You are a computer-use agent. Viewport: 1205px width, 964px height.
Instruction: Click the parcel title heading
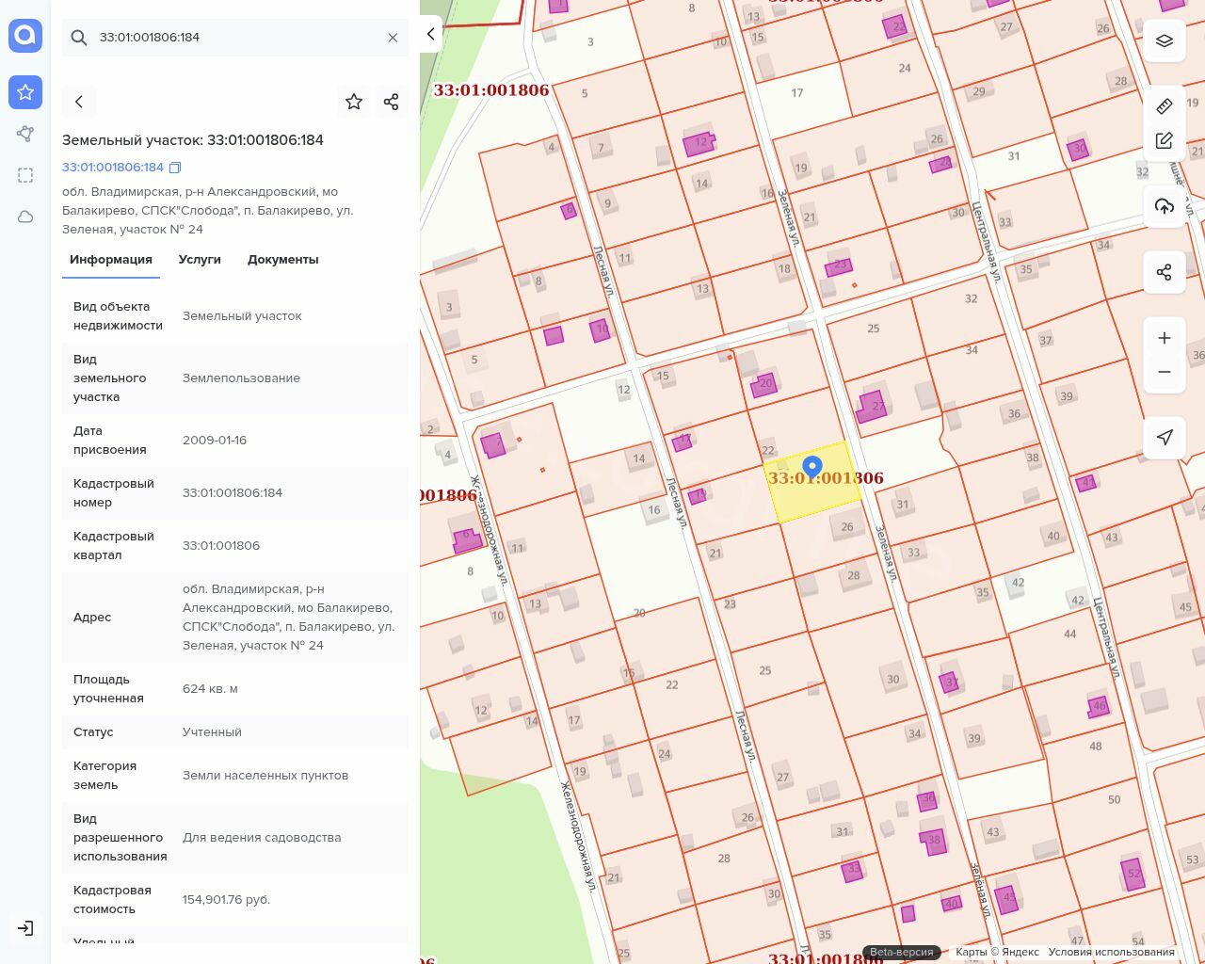[x=193, y=140]
